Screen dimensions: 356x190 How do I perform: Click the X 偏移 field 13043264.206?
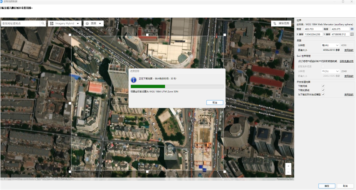point(313,34)
